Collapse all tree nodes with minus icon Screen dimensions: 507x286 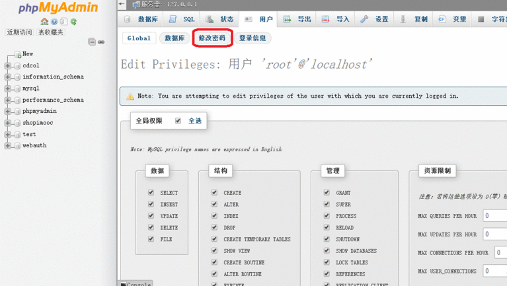click(92, 42)
